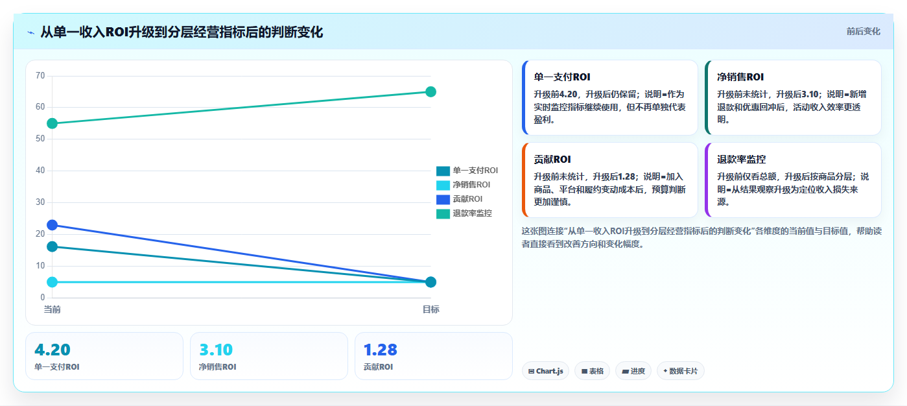Select the 净销售ROI data point at 当前

tap(53, 282)
